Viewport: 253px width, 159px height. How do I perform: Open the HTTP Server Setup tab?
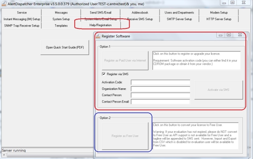[x=218, y=19]
